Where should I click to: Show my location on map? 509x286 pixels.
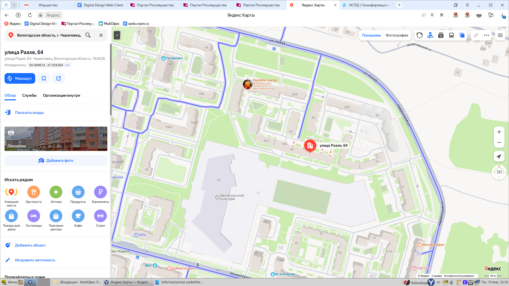pyautogui.click(x=499, y=157)
